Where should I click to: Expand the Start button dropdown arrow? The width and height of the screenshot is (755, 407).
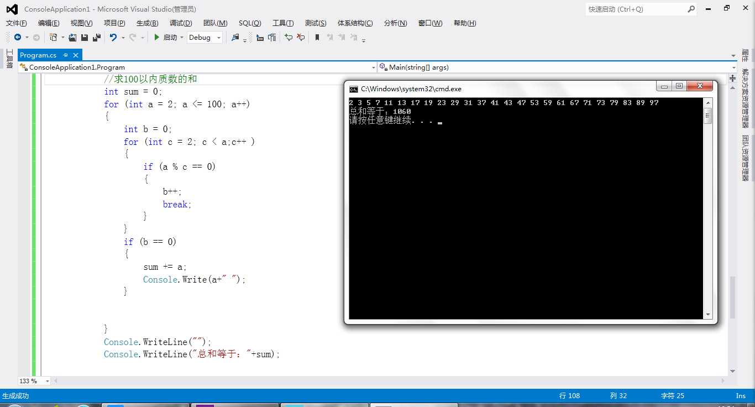tap(181, 37)
